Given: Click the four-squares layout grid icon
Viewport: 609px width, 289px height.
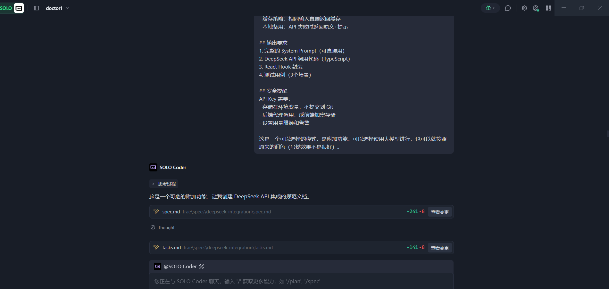Looking at the screenshot, I should (548, 8).
